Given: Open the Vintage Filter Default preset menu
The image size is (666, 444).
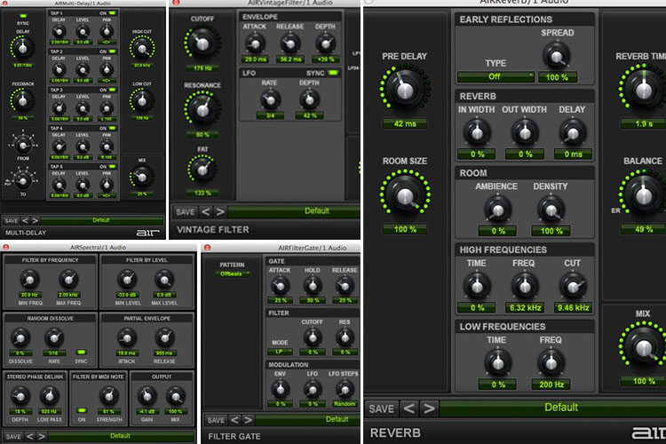Looking at the screenshot, I should point(294,211).
